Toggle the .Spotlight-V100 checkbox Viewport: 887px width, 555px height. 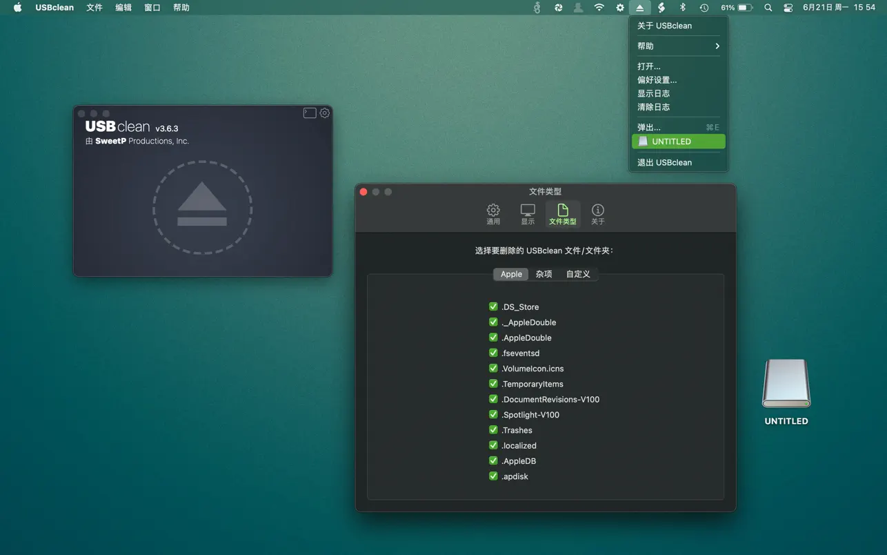pyautogui.click(x=493, y=414)
